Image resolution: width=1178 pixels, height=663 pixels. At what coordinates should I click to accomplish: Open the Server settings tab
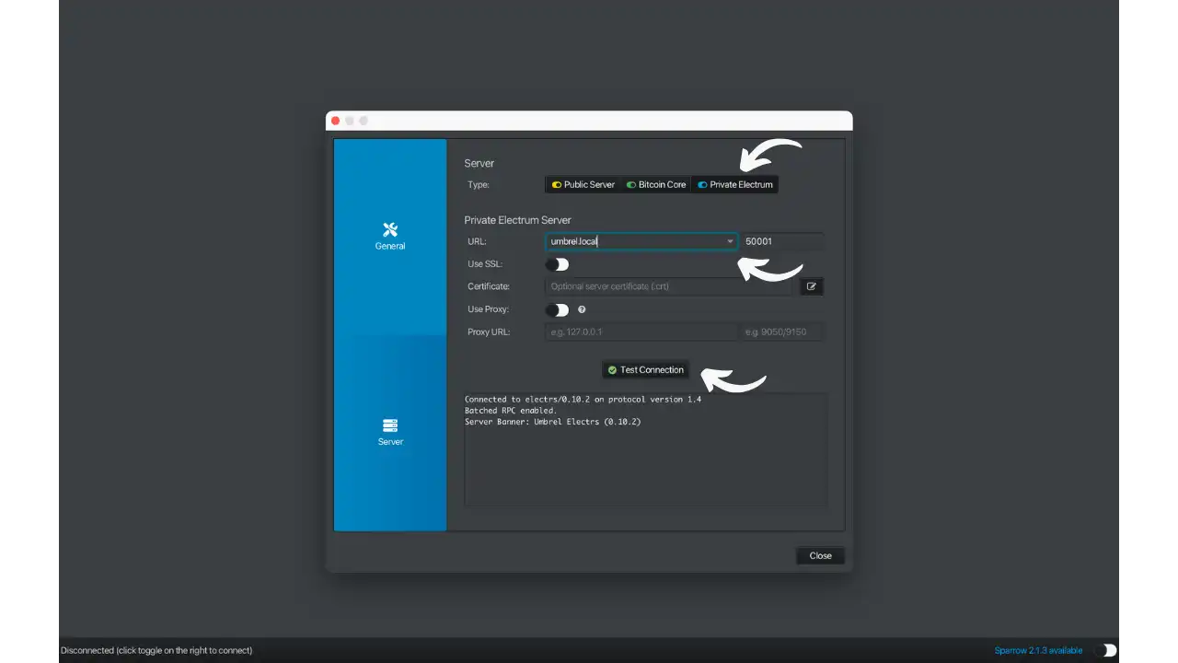click(390, 433)
